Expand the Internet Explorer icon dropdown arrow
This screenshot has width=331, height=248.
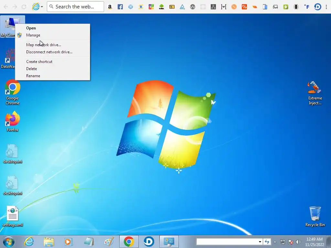tap(42, 7)
